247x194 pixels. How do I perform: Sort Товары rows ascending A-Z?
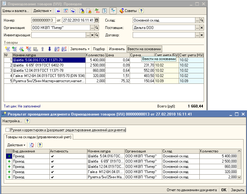click(57, 49)
